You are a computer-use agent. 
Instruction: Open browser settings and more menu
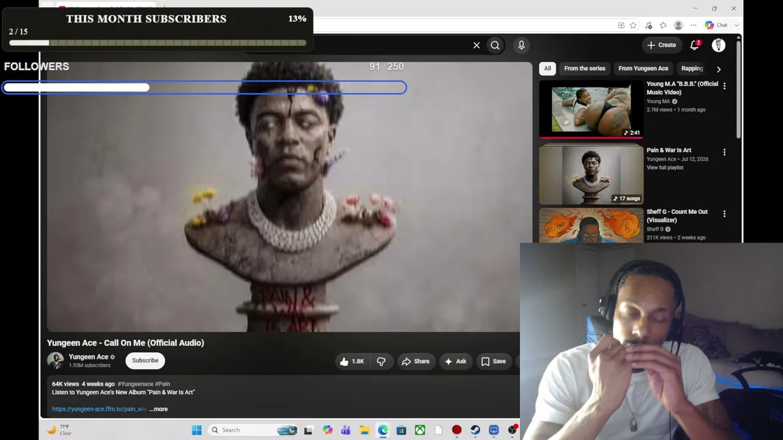[693, 25]
